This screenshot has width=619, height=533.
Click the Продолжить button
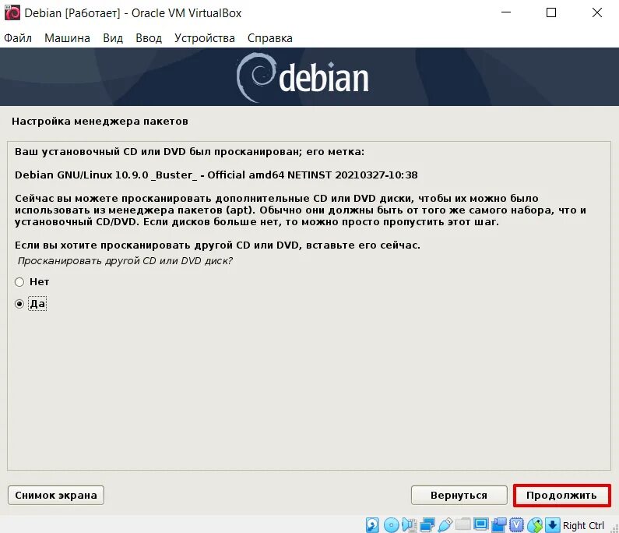click(x=561, y=496)
